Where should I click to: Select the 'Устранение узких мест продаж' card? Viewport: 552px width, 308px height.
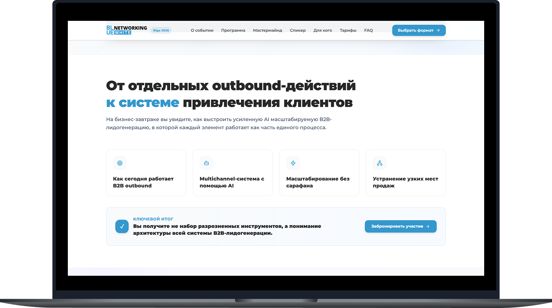tap(406, 173)
